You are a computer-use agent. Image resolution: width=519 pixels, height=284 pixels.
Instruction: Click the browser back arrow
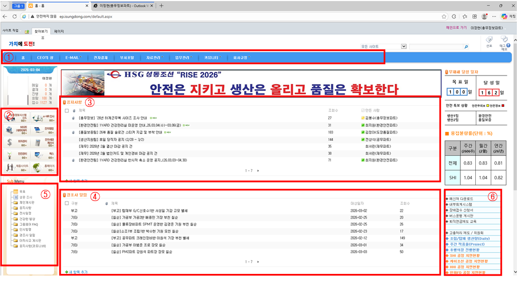5,16
